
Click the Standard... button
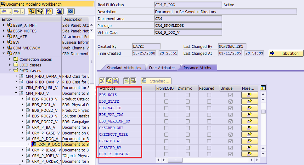[x=156, y=81]
